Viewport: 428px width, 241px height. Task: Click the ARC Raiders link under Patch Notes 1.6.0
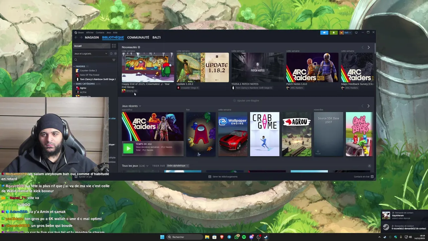click(295, 88)
